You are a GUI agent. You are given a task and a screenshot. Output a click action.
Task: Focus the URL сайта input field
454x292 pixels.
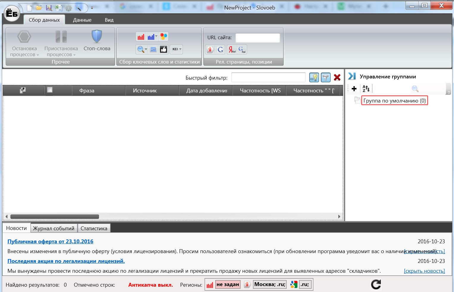click(258, 38)
